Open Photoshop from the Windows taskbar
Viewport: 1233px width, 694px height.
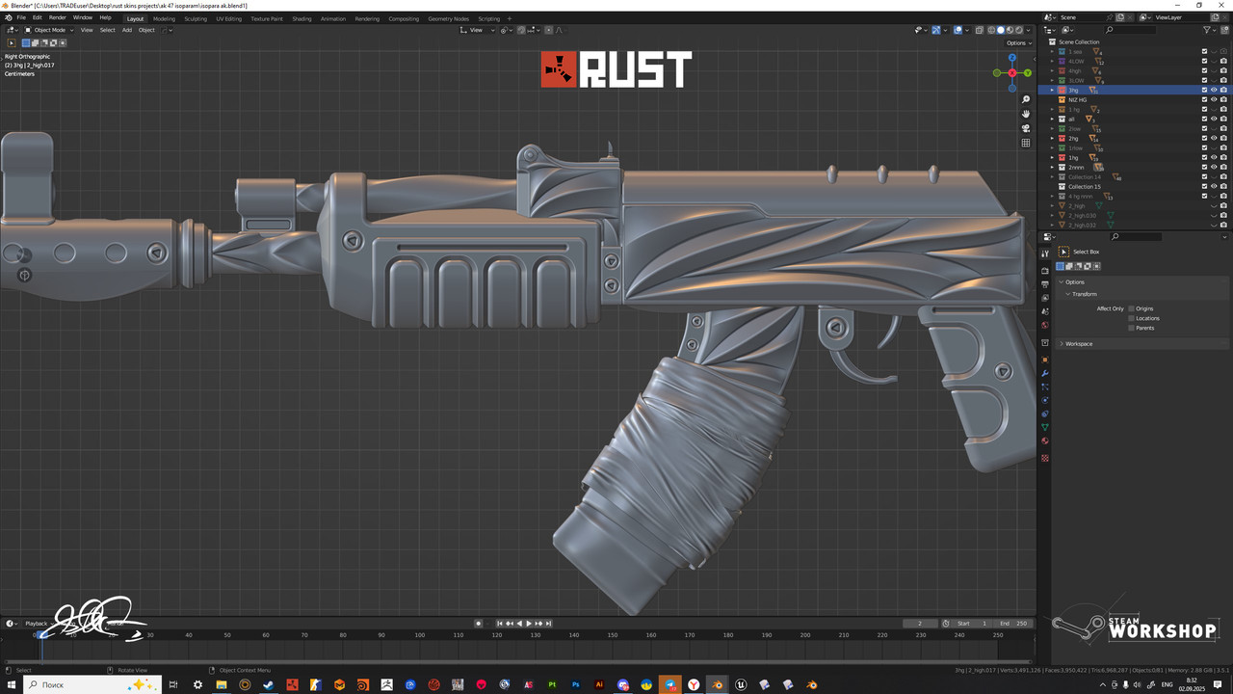tap(576, 685)
